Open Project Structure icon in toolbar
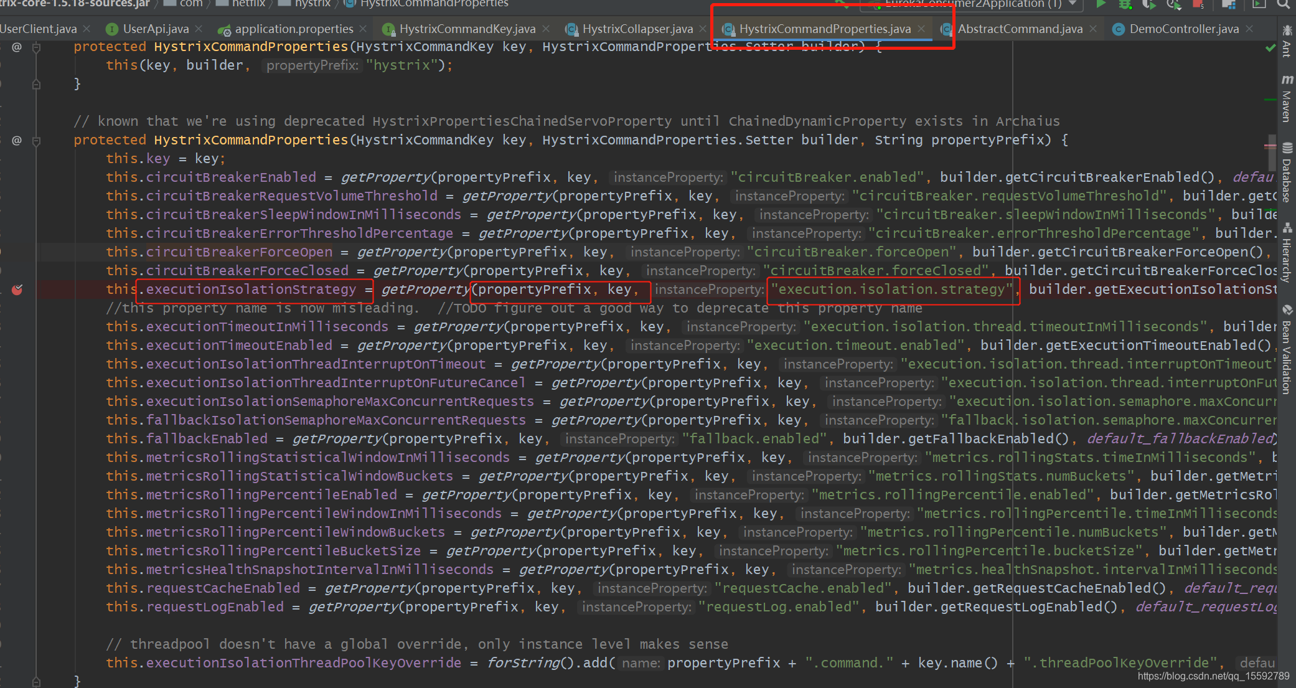This screenshot has height=688, width=1296. [x=1229, y=4]
